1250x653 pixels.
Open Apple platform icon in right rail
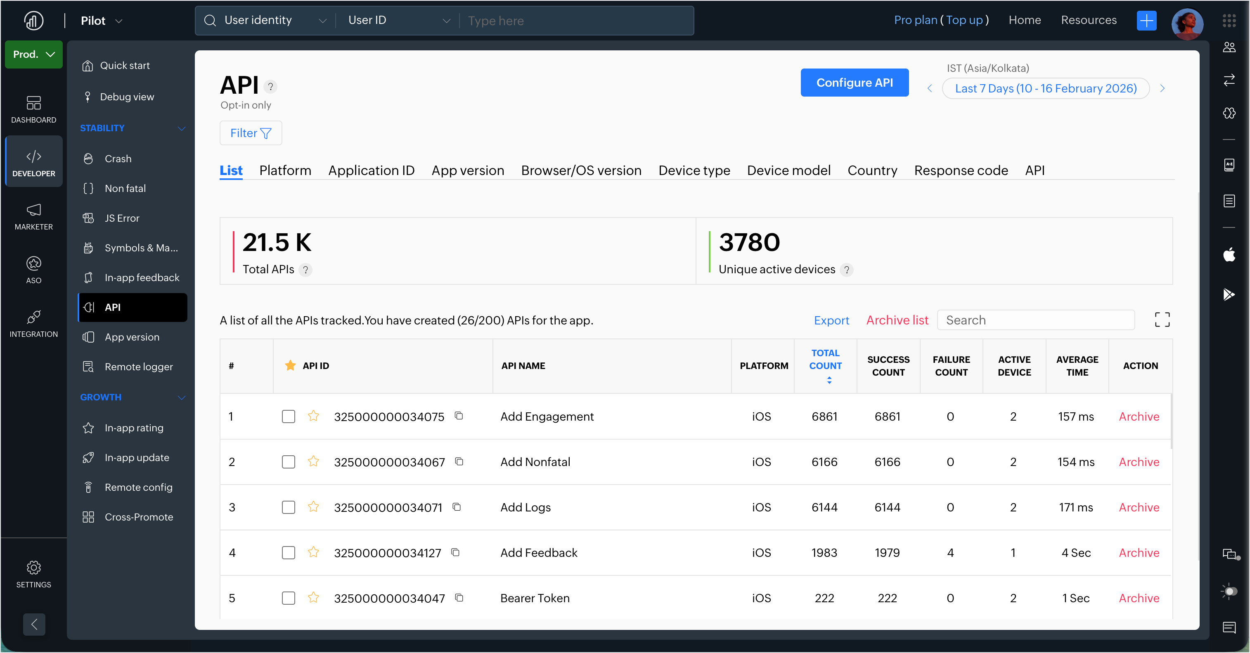click(1229, 255)
